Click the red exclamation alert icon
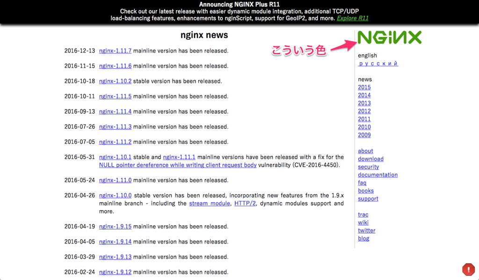The image size is (479, 280). (x=468, y=269)
